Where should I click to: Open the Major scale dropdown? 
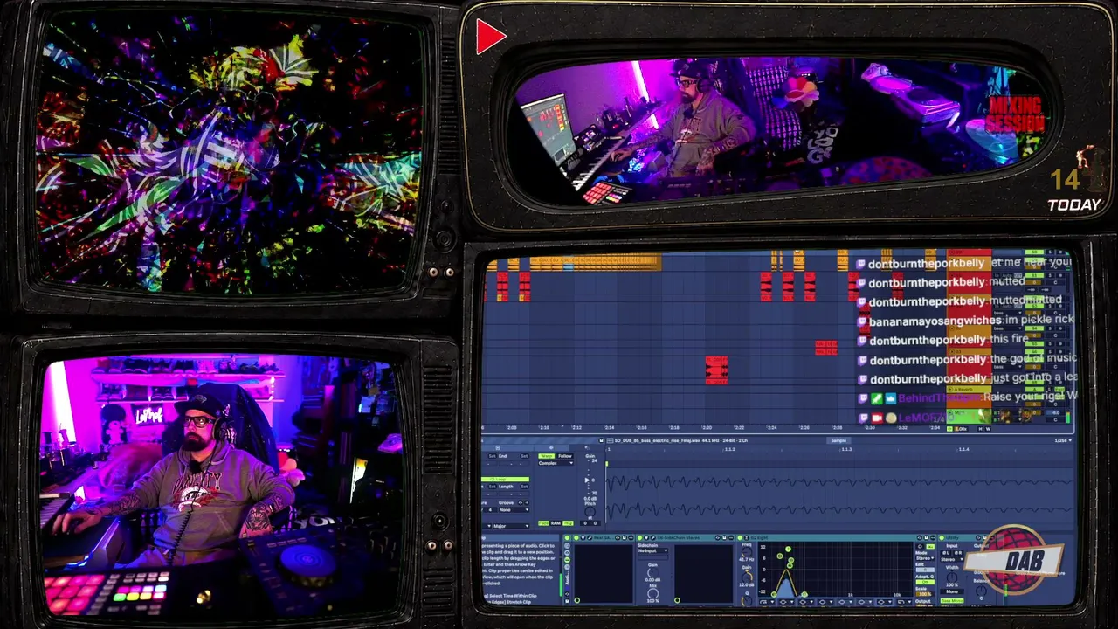click(509, 526)
